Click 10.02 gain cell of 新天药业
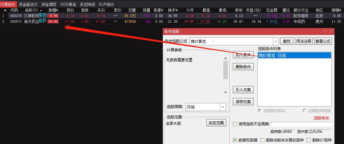This screenshot has width=344, height=144. point(53,21)
